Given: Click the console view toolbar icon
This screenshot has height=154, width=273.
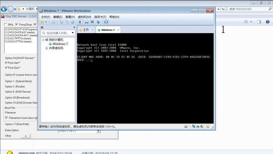Looking at the screenshot, I should 106,22.
